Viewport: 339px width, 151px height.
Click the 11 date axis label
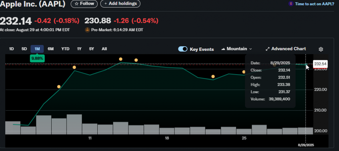pyautogui.click(x=90, y=138)
